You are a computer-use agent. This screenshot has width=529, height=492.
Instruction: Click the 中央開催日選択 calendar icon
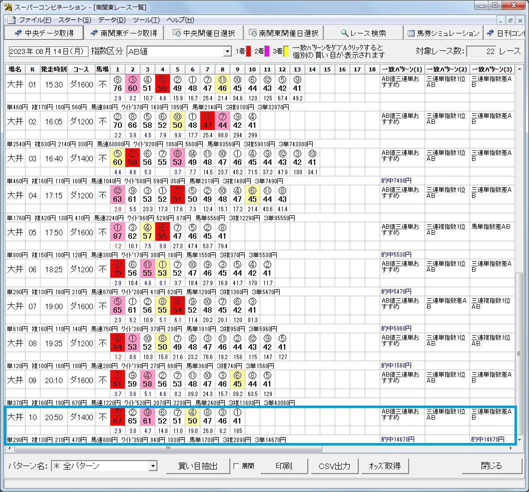176,33
